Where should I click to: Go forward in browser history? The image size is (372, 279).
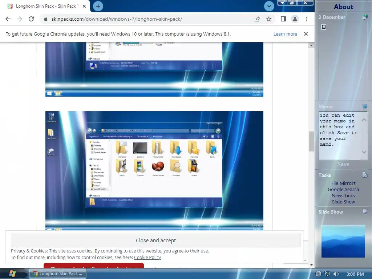pos(20,19)
